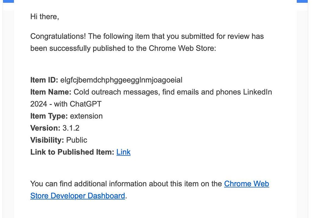Click the word "Congratulations!"
This screenshot has width=314, height=218.
click(x=58, y=36)
